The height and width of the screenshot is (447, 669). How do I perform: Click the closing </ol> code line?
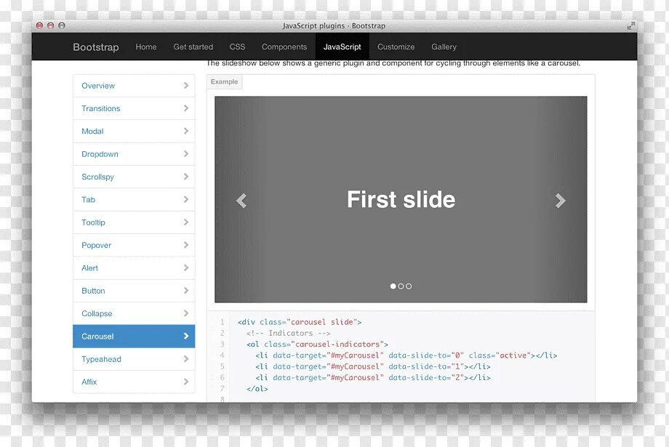pyautogui.click(x=257, y=389)
